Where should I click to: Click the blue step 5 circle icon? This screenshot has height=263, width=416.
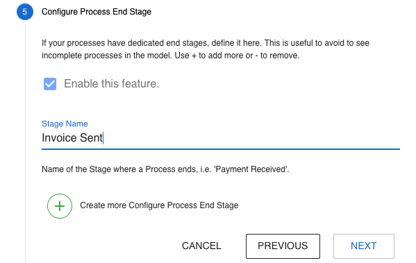25,12
